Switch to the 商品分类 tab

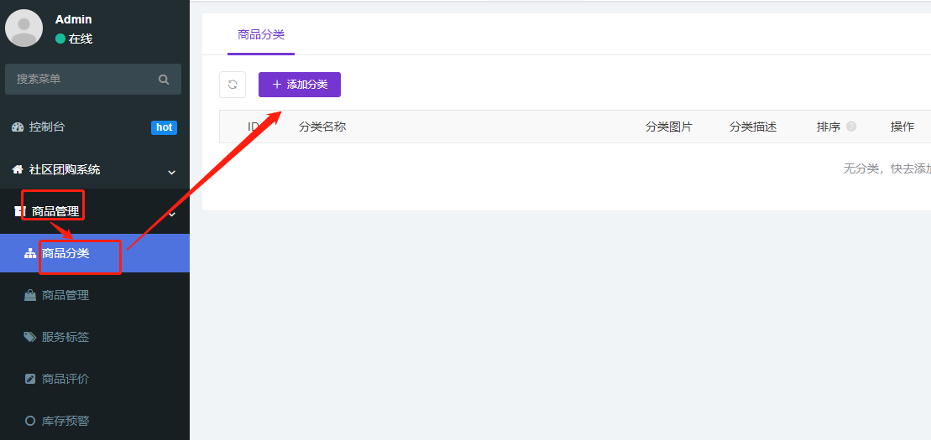coord(261,35)
